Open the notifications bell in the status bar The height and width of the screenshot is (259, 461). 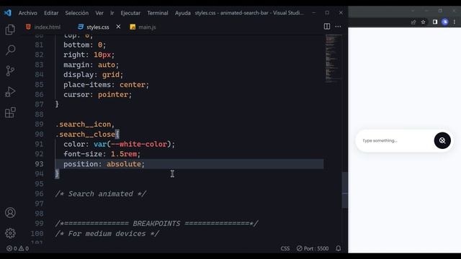coord(339,248)
